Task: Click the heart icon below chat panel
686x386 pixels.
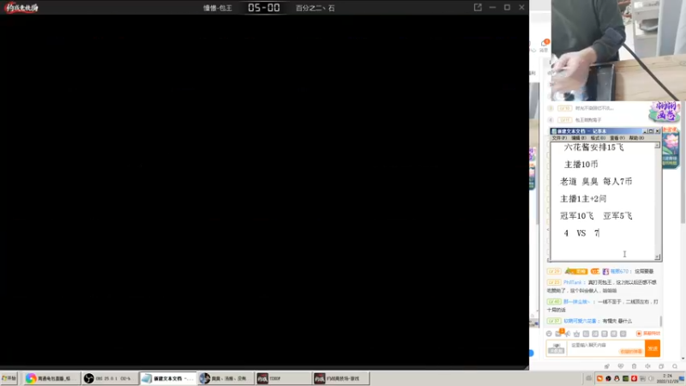Action: (x=620, y=366)
